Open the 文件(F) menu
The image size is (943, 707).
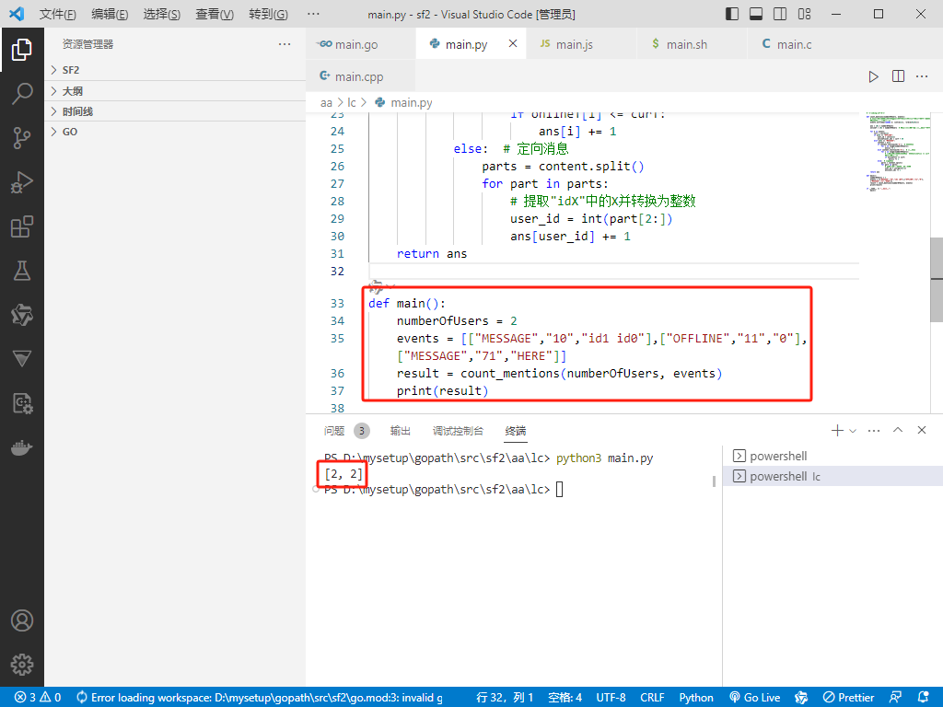[x=58, y=14]
